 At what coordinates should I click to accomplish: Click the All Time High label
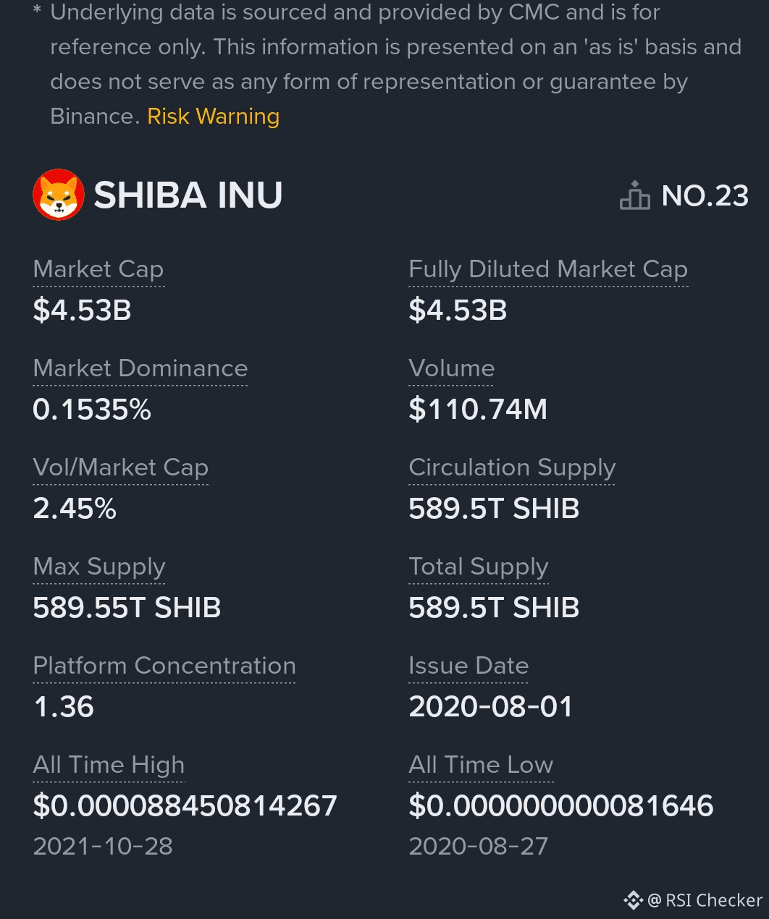tap(109, 765)
